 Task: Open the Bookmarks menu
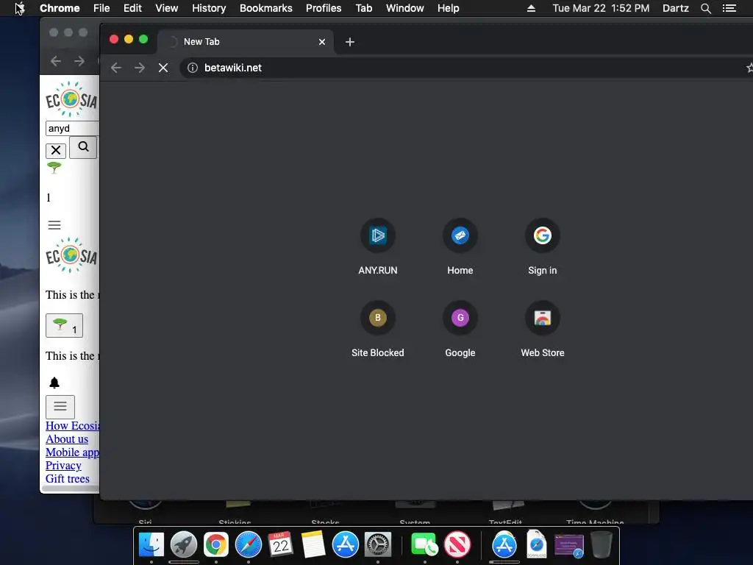coord(266,8)
